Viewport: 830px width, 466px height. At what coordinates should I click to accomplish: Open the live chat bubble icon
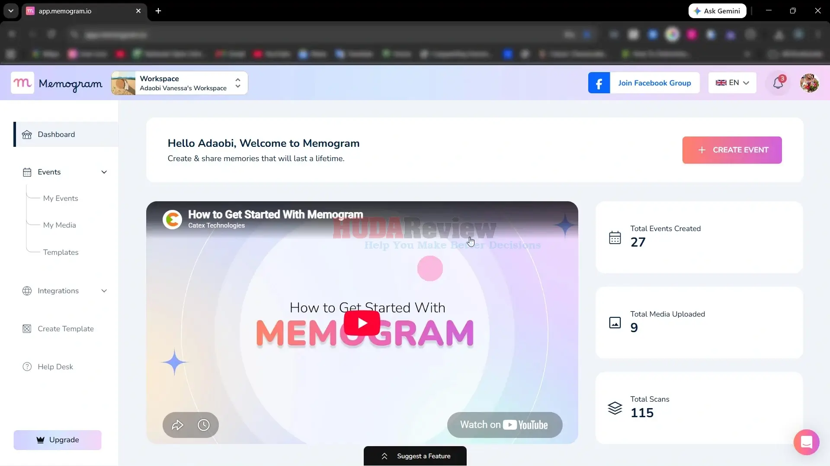[x=806, y=442]
